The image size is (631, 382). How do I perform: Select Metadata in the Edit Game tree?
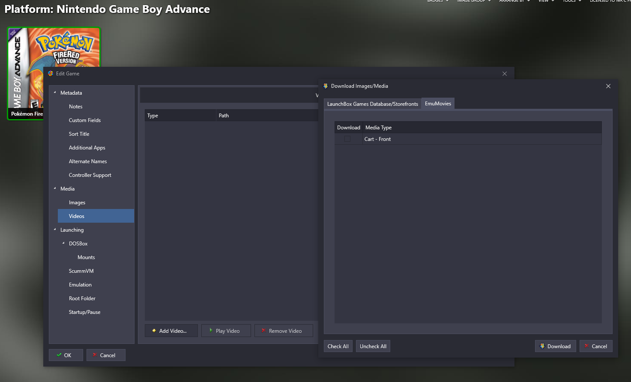click(x=71, y=93)
